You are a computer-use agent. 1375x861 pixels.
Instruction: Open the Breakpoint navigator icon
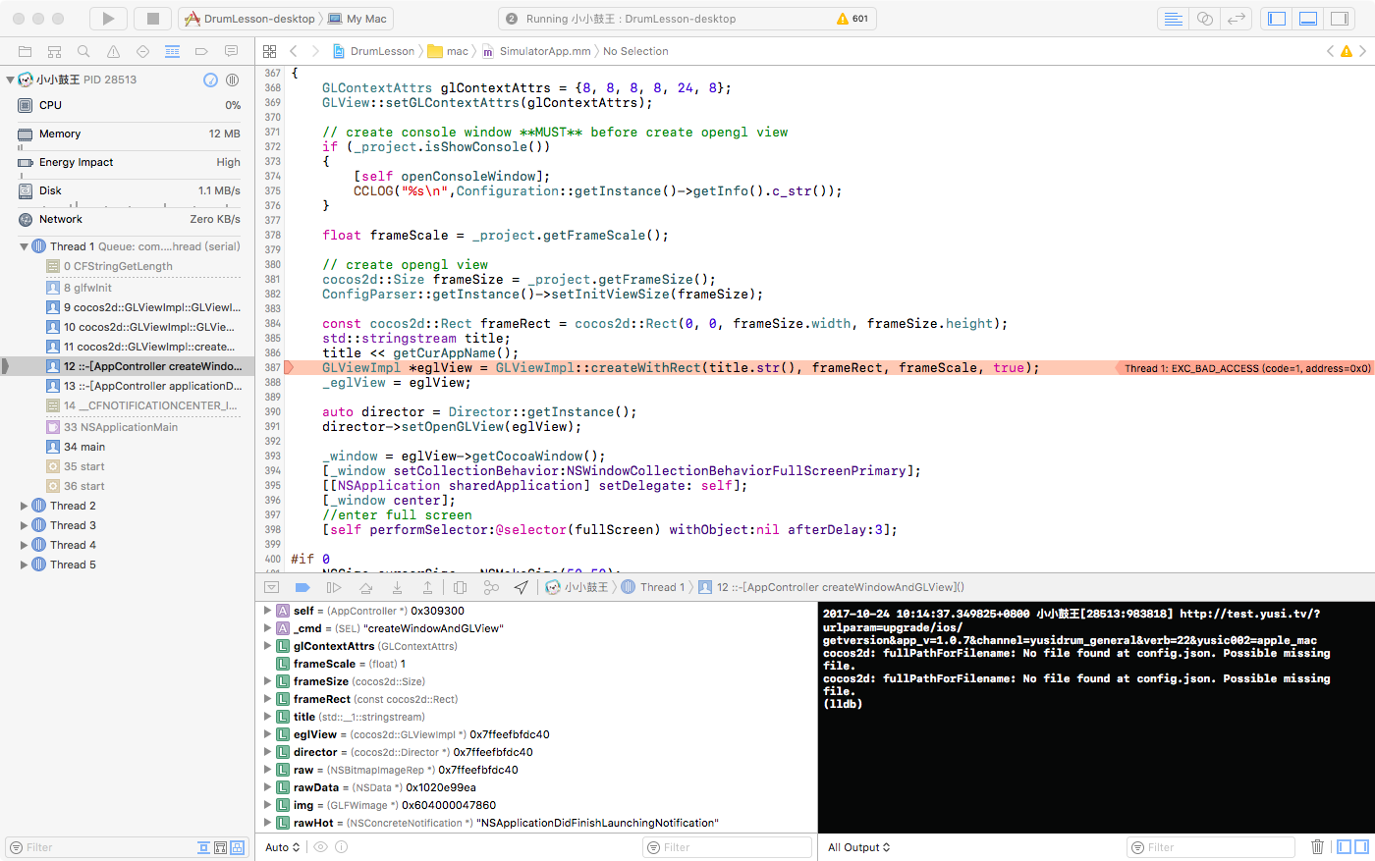pyautogui.click(x=201, y=51)
